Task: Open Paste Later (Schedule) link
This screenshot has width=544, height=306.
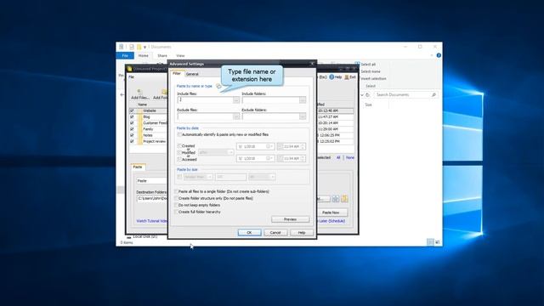Action: (331, 221)
